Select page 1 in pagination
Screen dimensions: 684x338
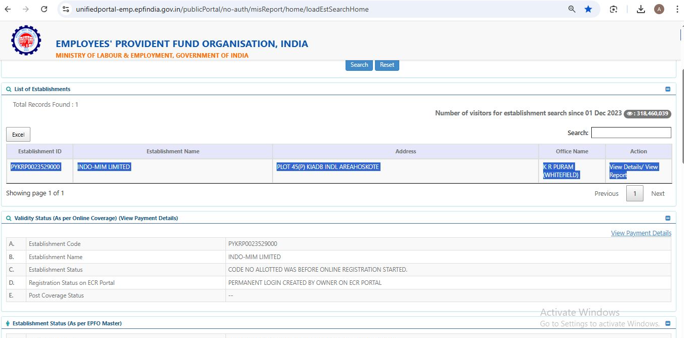point(634,194)
